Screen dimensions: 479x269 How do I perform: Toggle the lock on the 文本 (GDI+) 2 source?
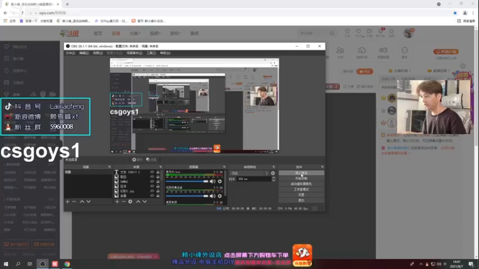158,172
